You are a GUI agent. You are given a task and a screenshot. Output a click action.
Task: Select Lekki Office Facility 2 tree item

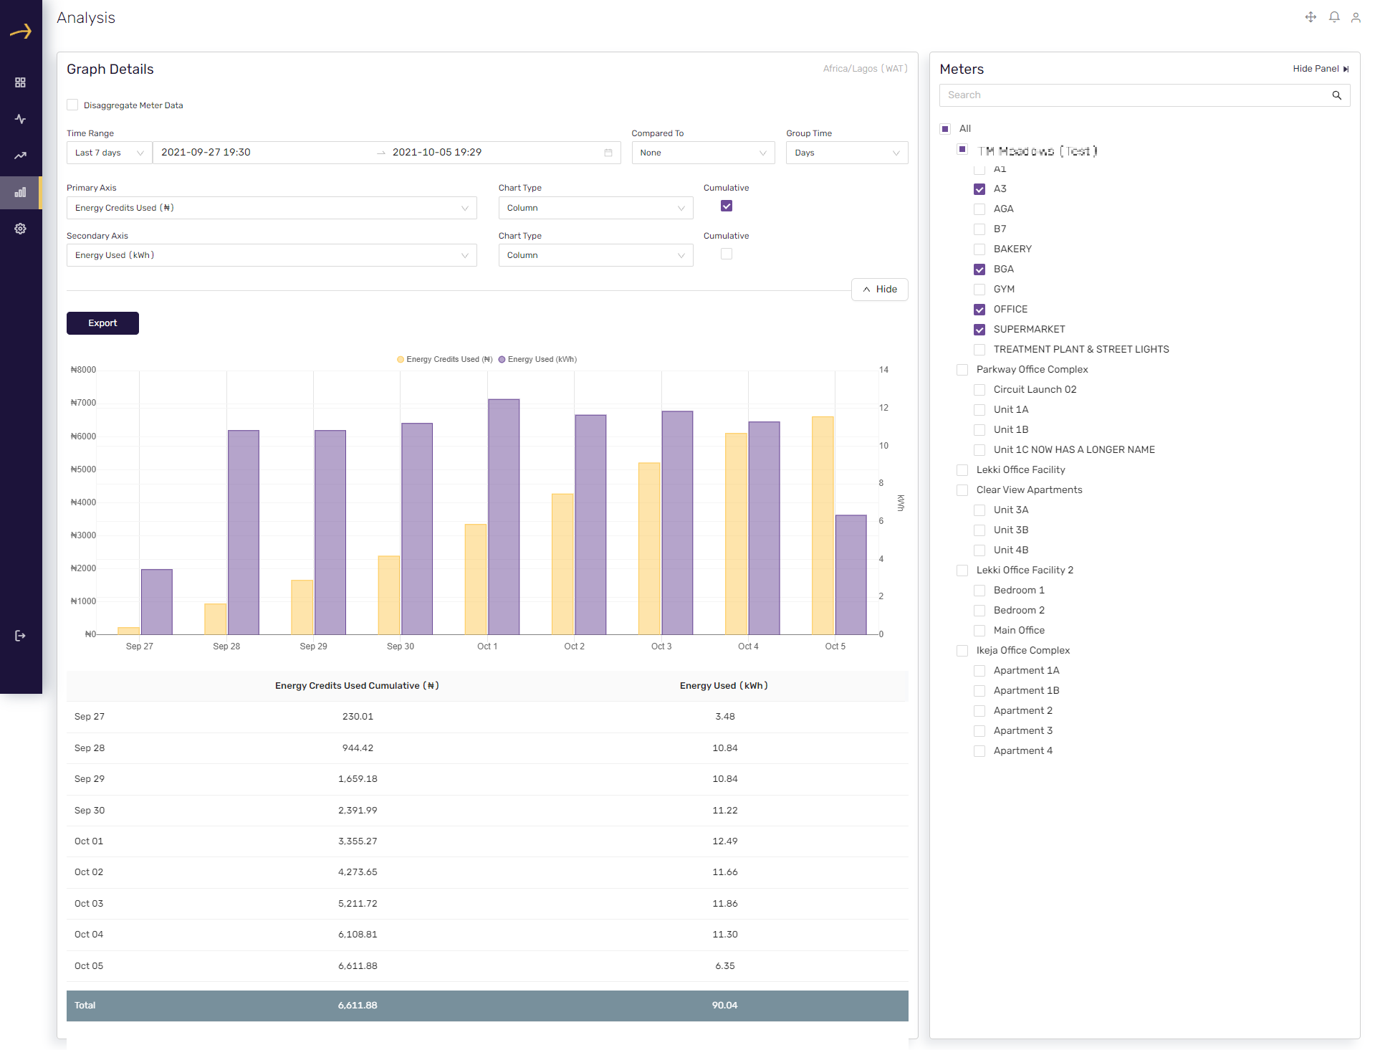pos(1025,571)
